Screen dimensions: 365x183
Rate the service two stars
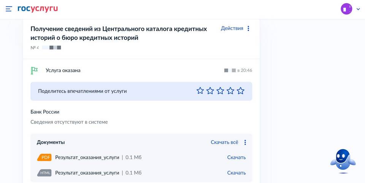pos(210,91)
